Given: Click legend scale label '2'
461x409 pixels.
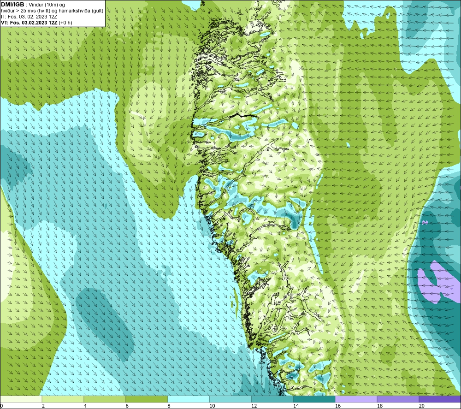Looking at the screenshot, I should tap(43, 406).
